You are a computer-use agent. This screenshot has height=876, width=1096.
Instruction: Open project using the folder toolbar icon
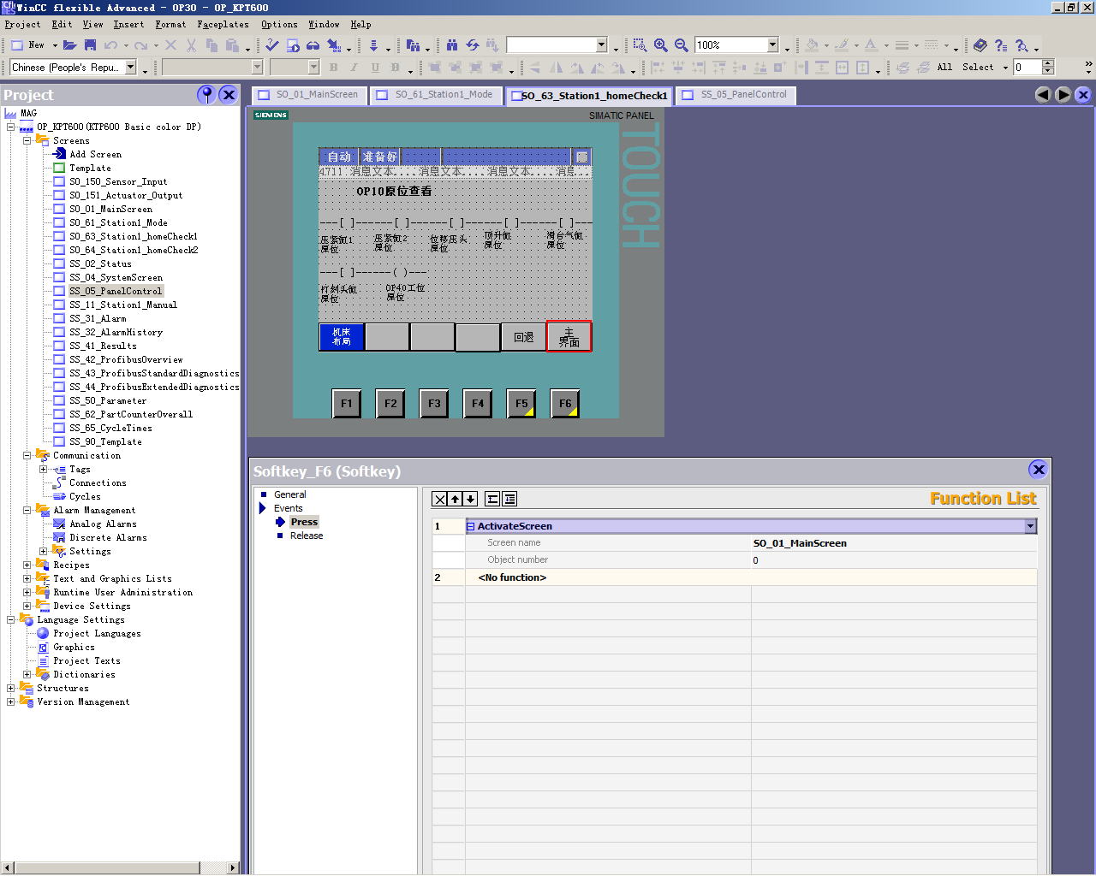(69, 45)
